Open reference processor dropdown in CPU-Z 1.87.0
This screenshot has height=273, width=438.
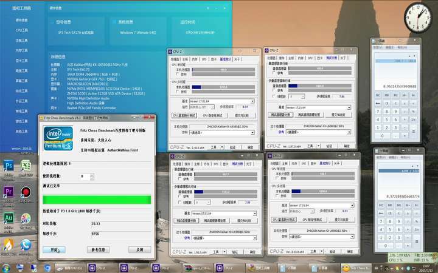[318, 132]
